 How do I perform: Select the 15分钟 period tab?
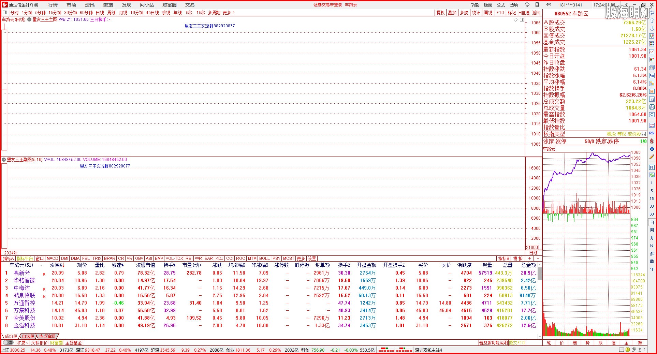click(x=55, y=13)
